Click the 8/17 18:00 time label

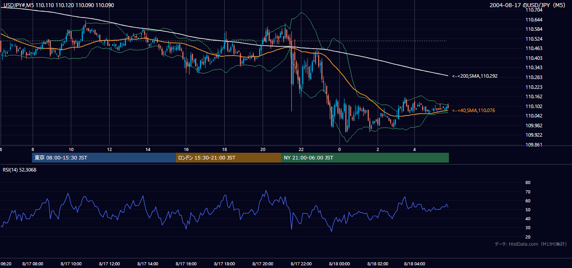point(224,264)
